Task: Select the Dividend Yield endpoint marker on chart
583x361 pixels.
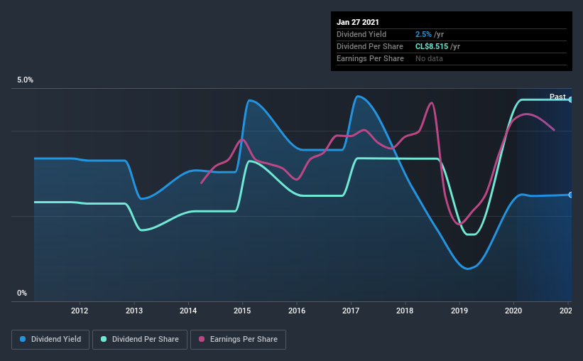Action: click(570, 195)
